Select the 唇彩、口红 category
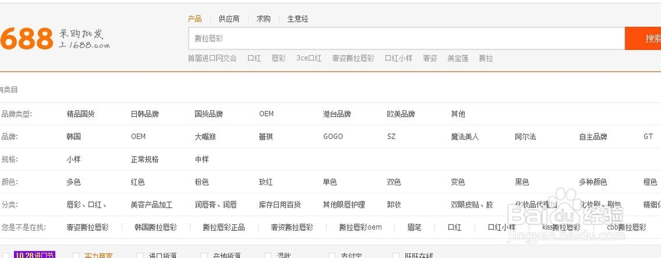 pos(86,205)
